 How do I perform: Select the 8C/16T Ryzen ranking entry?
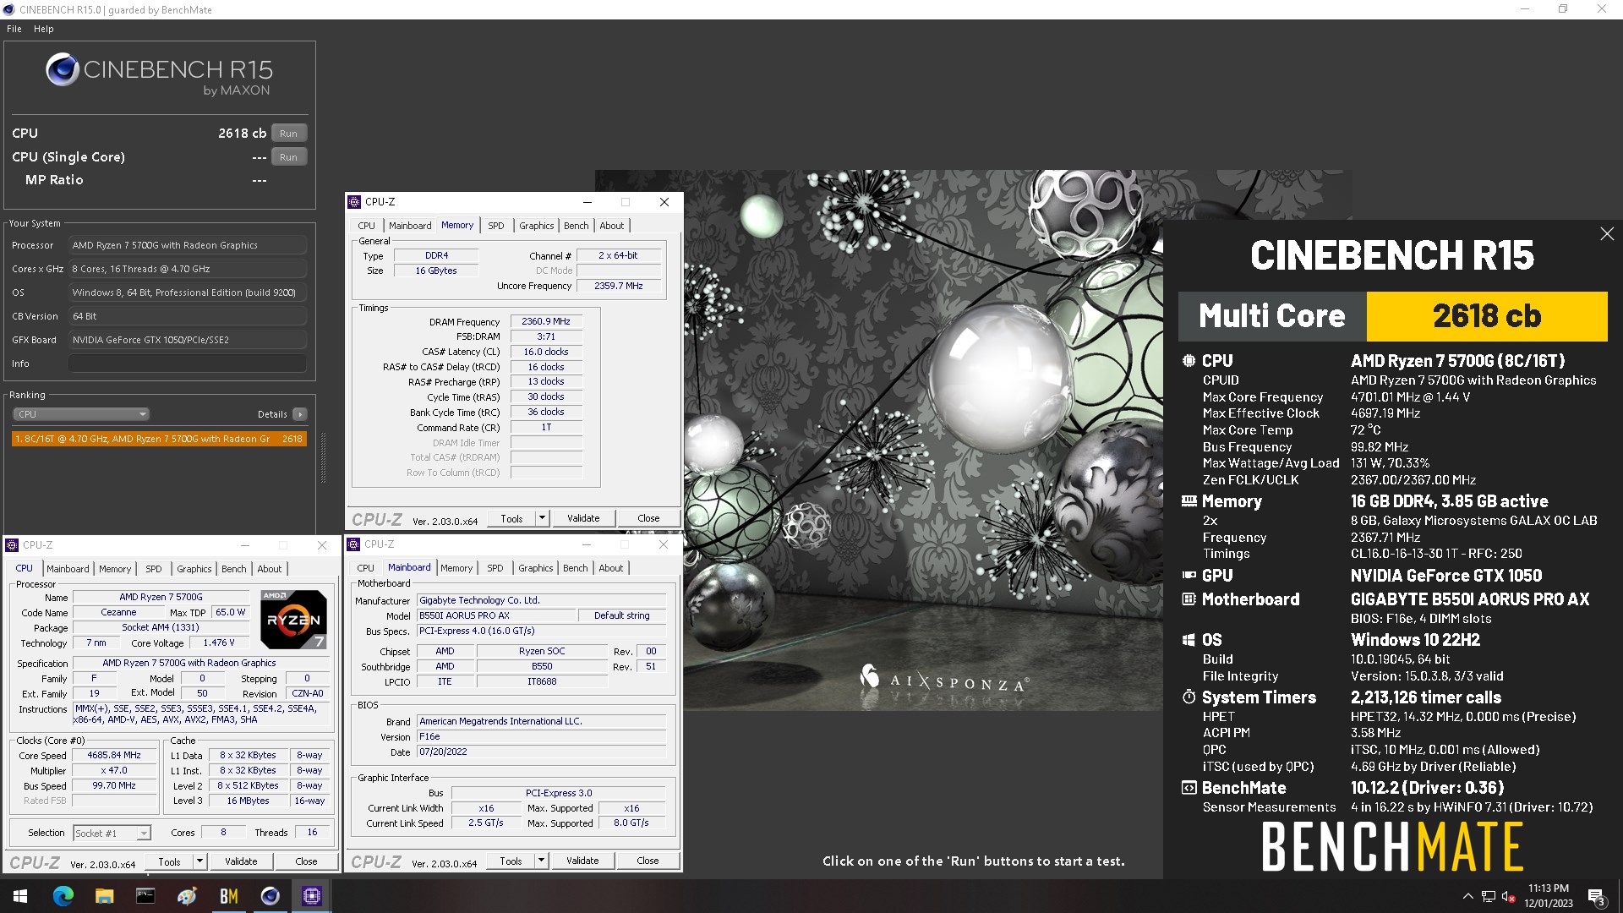tap(159, 439)
